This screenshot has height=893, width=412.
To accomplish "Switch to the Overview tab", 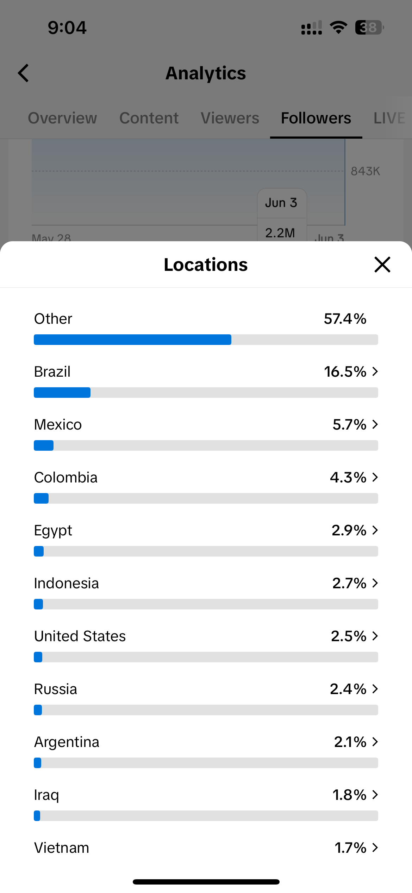I will (x=62, y=118).
